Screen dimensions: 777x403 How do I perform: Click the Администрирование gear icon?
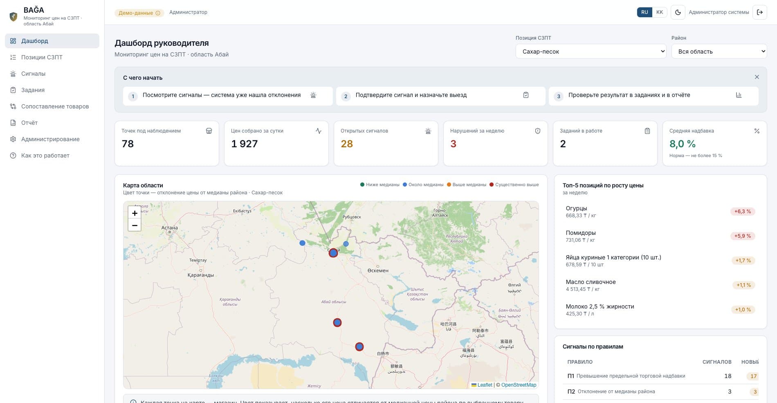[x=13, y=139]
